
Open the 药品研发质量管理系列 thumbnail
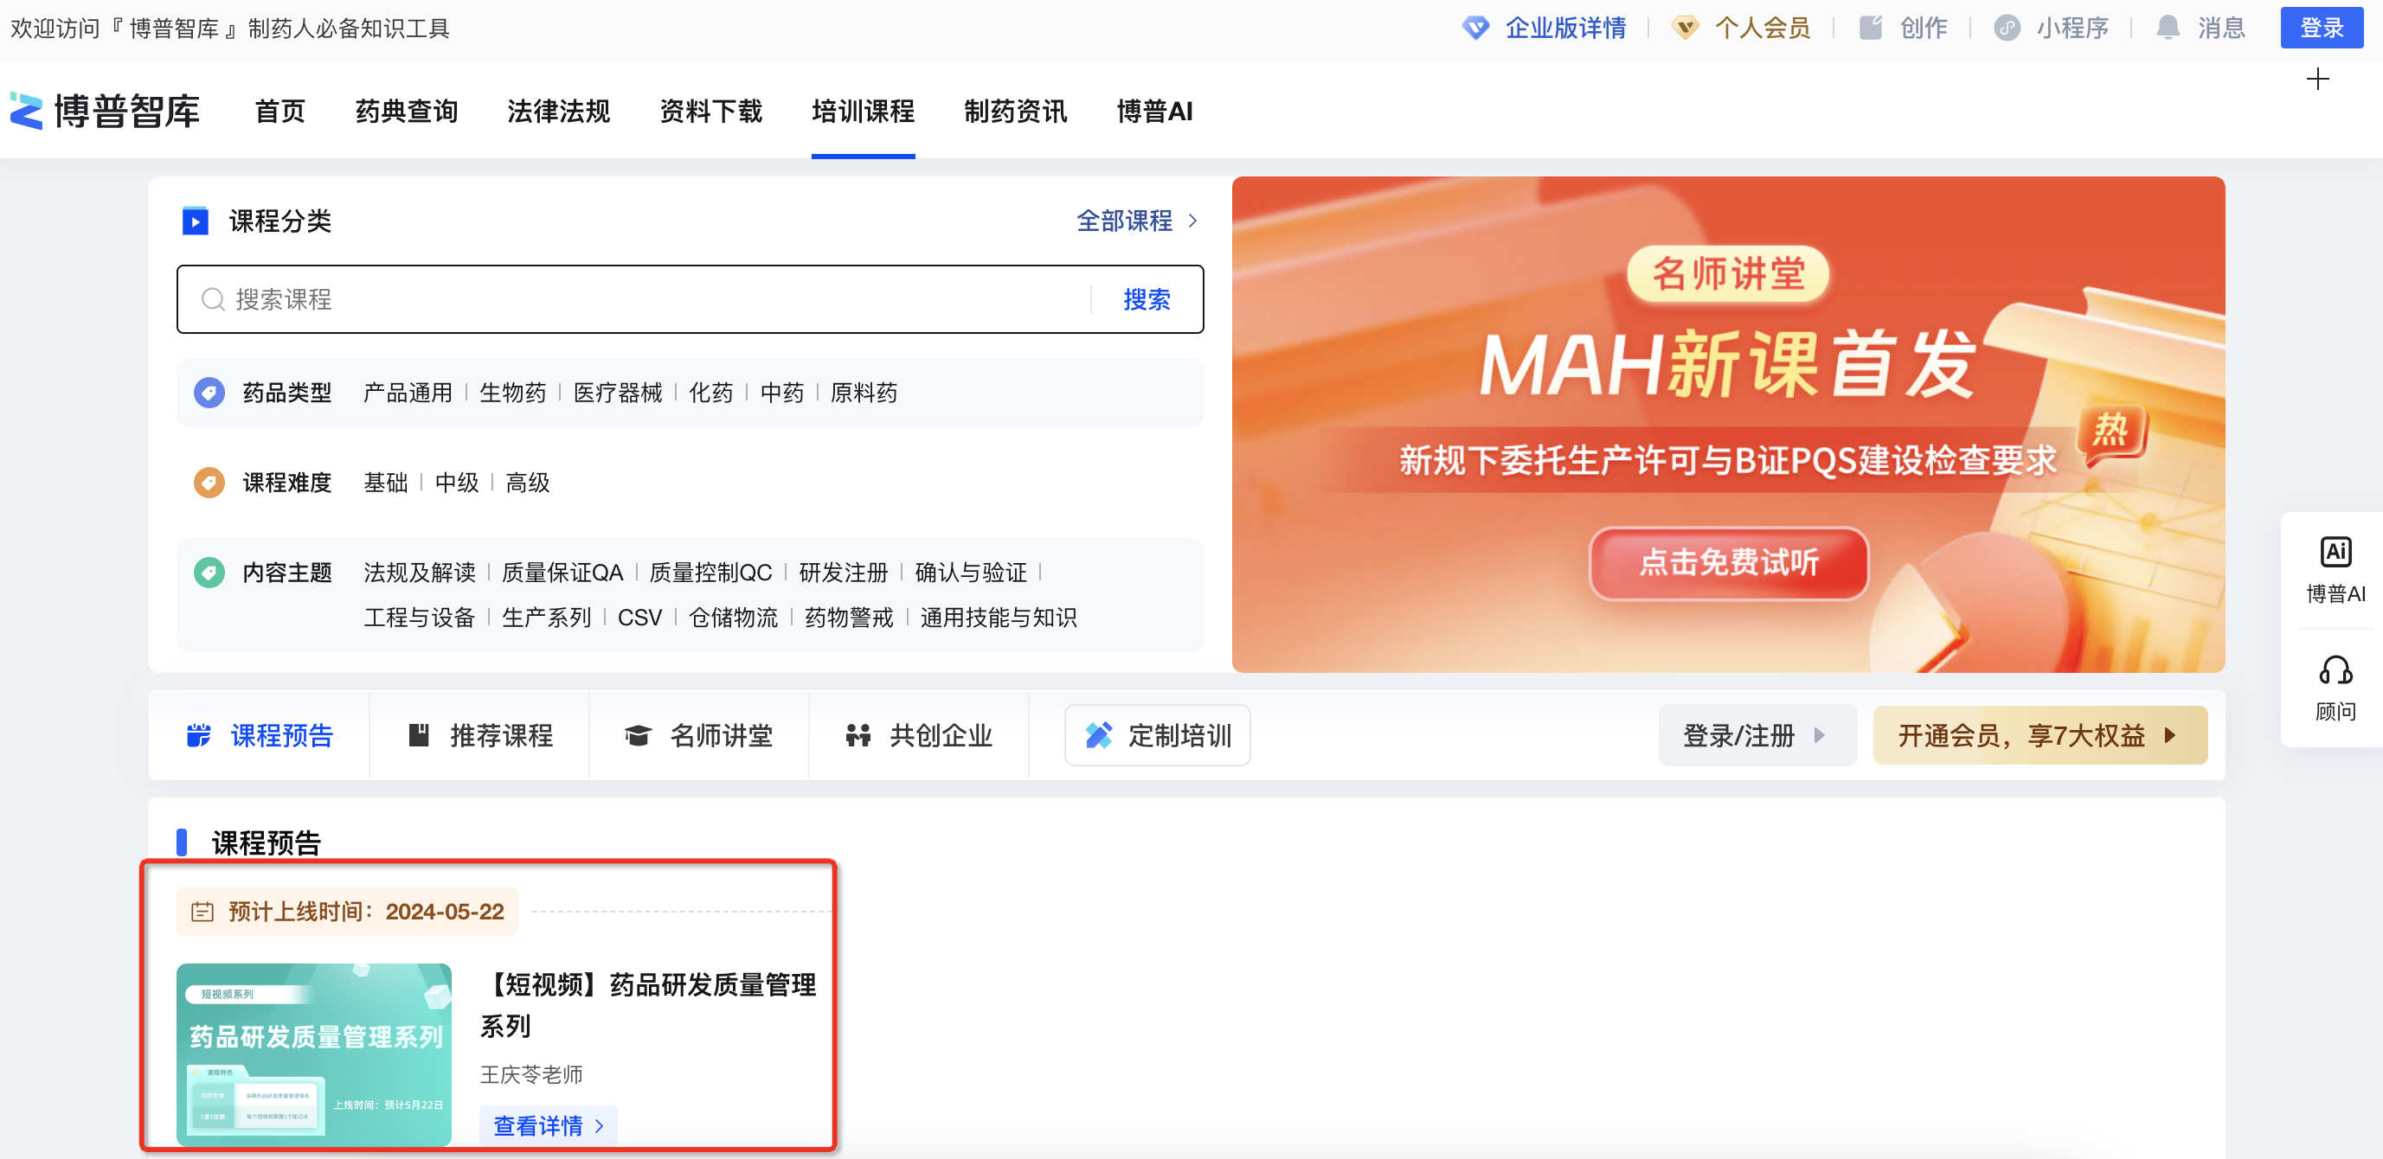click(313, 1054)
